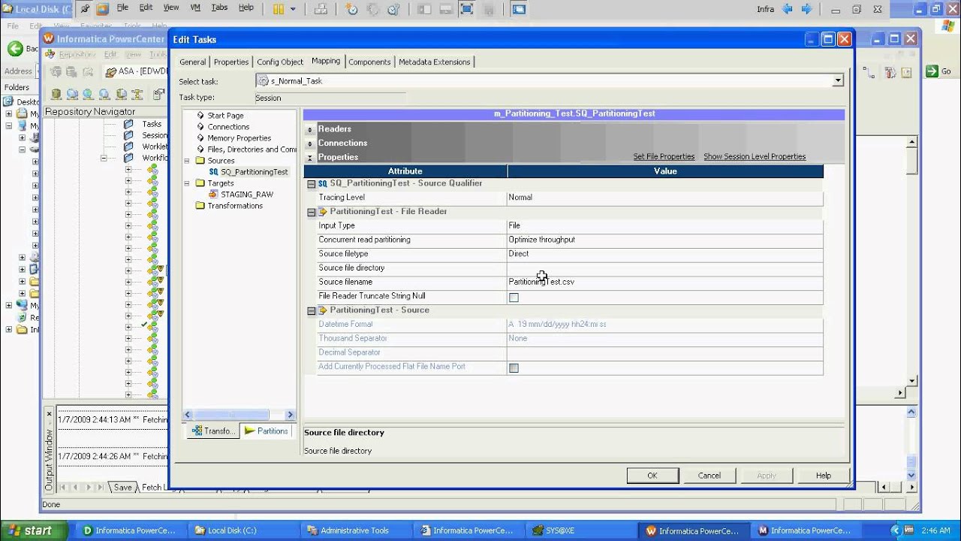Screen dimensions: 961x541
Task: Collapse the Targets tree node
Action: click(187, 183)
